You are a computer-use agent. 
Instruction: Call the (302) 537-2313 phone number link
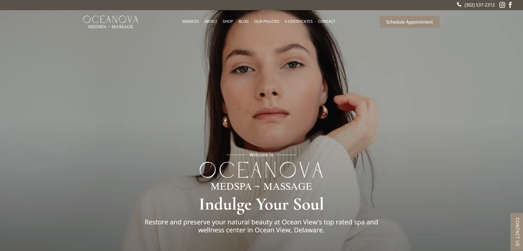479,5
